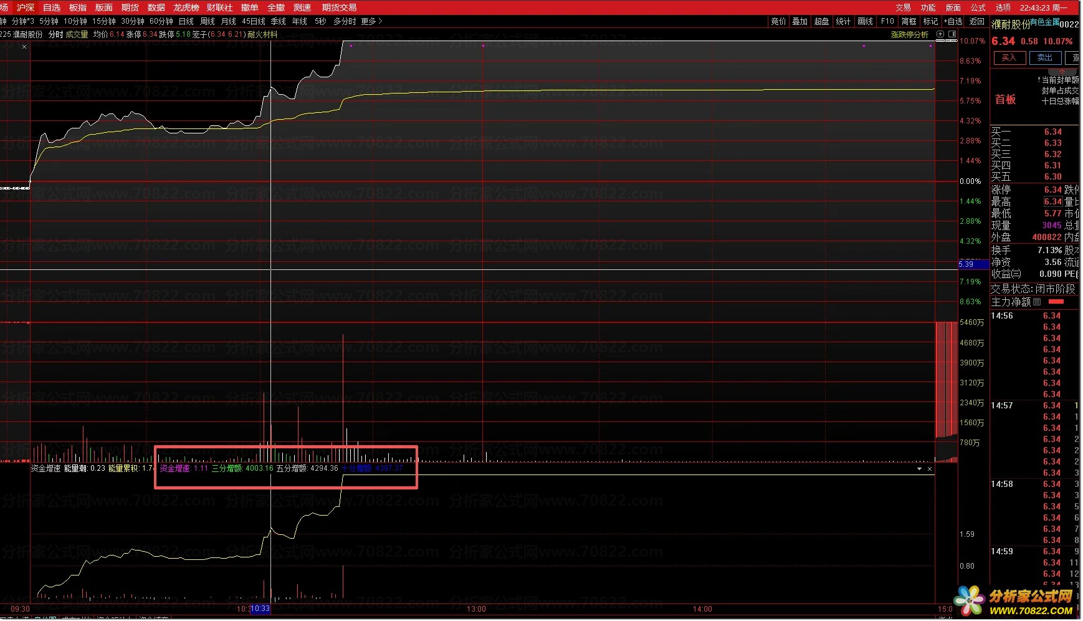Click the red 主力净额 color bar

1056,302
